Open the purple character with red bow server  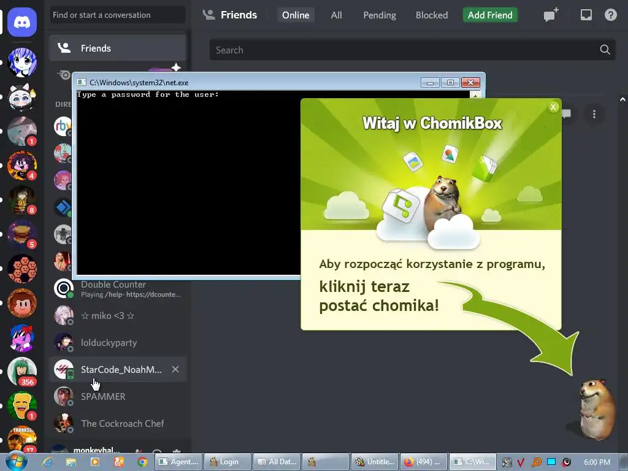pyautogui.click(x=22, y=337)
